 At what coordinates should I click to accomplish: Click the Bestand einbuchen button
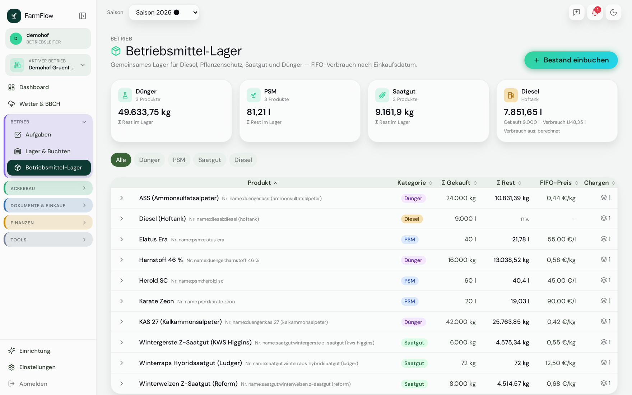[x=571, y=60]
